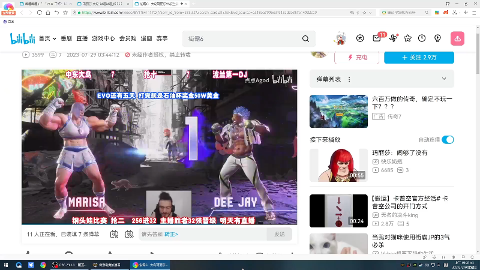
Task: Go to browser home icon
Action: point(48,13)
